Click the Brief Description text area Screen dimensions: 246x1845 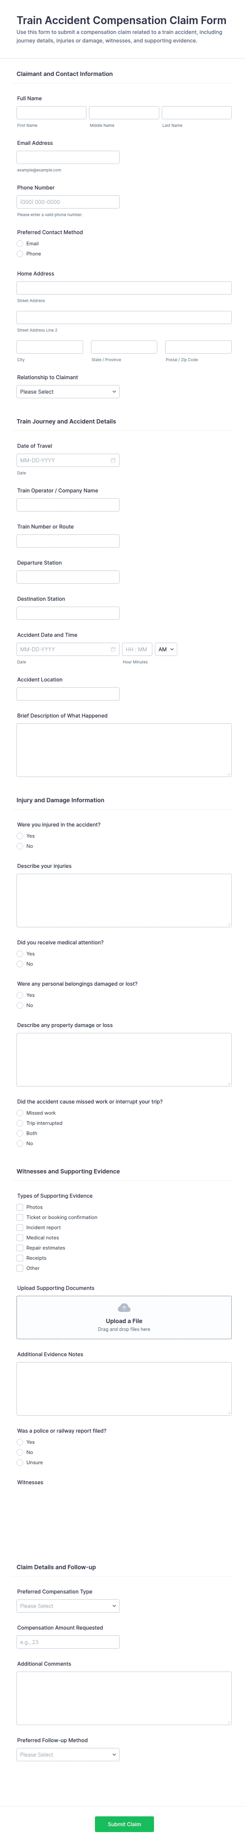tap(124, 750)
